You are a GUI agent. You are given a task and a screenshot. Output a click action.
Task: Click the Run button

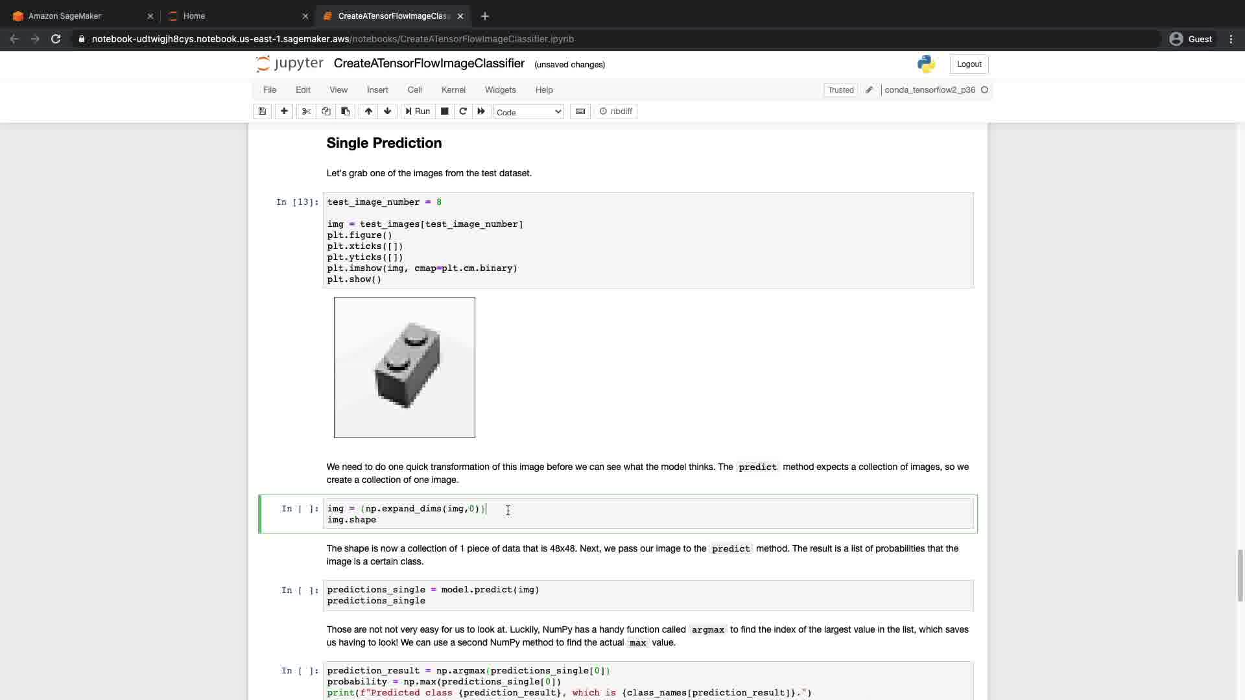(x=418, y=111)
